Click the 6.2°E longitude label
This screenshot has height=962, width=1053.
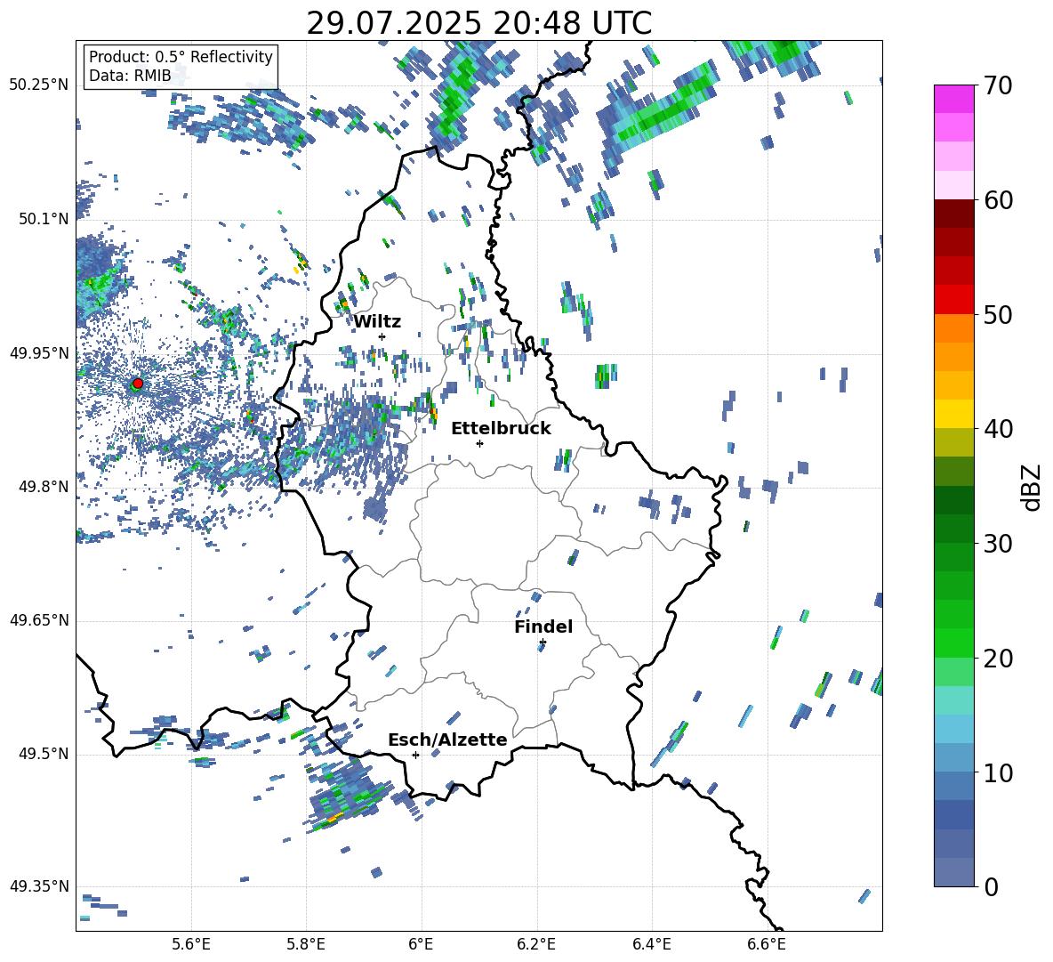click(x=536, y=944)
